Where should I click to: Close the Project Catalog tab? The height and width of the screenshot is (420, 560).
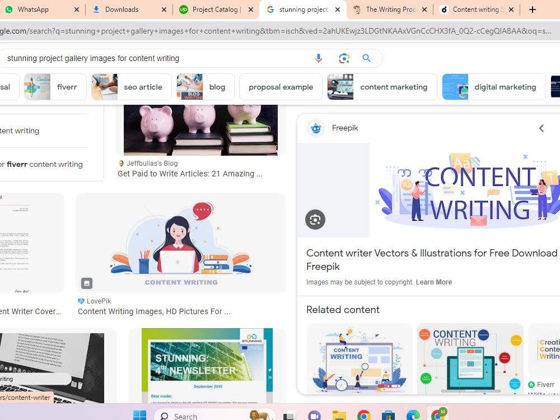pyautogui.click(x=251, y=10)
